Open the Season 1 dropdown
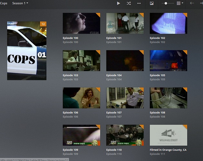The image size is (203, 161). (20, 3)
